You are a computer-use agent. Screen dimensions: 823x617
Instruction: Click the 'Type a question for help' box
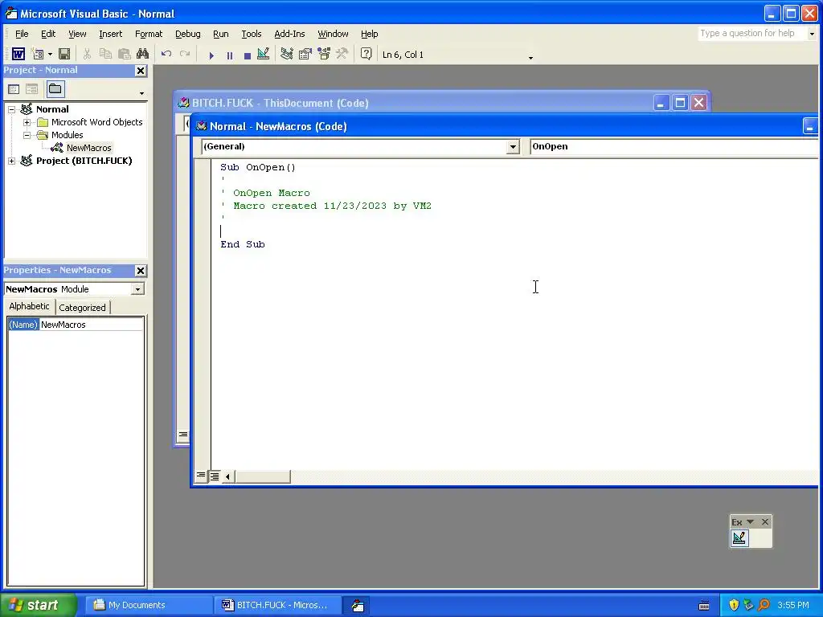tap(751, 33)
